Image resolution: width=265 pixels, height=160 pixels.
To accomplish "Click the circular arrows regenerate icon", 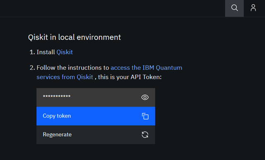I will click(145, 135).
